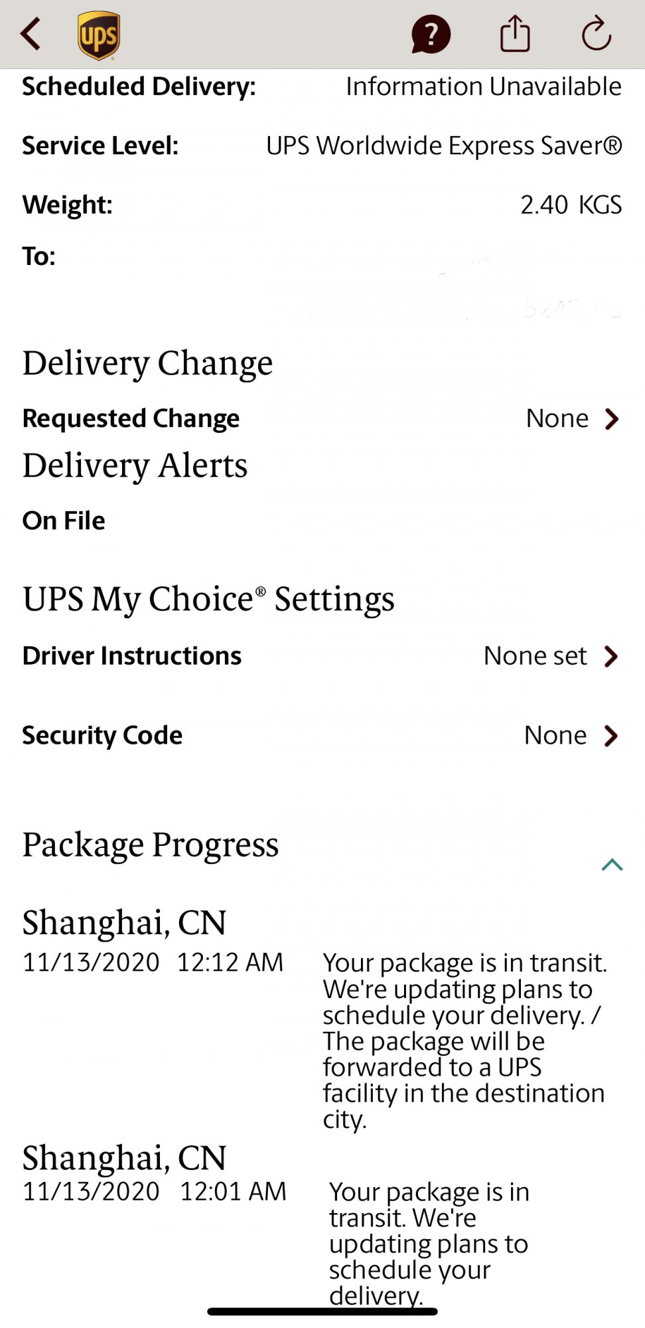Tap the UPS My Choice Settings heading
Image resolution: width=645 pixels, height=1328 pixels.
208,599
